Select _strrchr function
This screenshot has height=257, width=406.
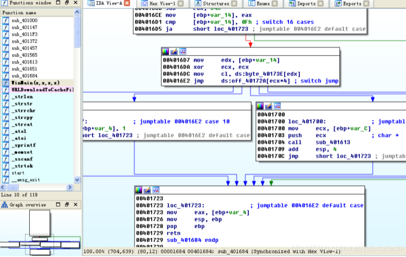(x=23, y=110)
